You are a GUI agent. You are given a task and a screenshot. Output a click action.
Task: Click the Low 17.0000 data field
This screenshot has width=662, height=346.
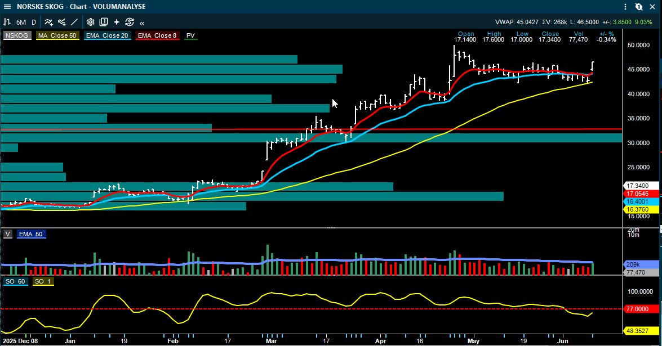522,37
